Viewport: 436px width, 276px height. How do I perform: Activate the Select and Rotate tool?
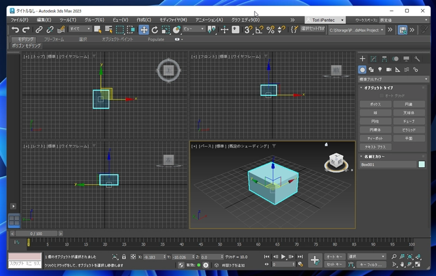click(x=155, y=29)
